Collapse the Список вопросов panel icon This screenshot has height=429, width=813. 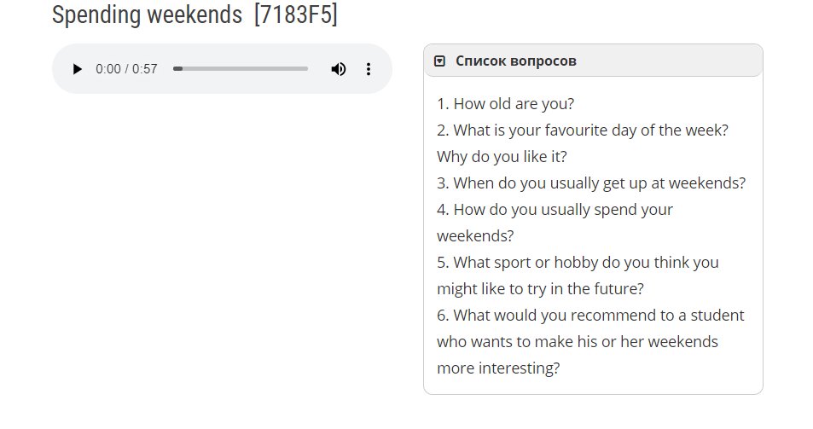(439, 61)
